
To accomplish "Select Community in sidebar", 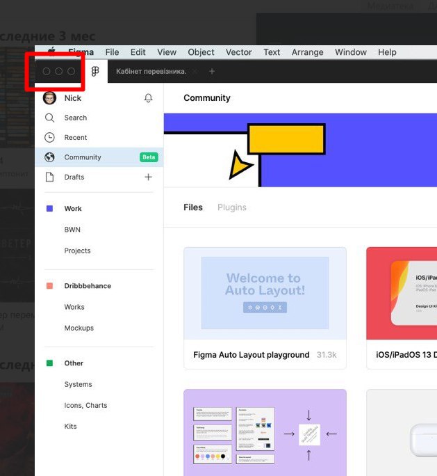I will [x=99, y=157].
